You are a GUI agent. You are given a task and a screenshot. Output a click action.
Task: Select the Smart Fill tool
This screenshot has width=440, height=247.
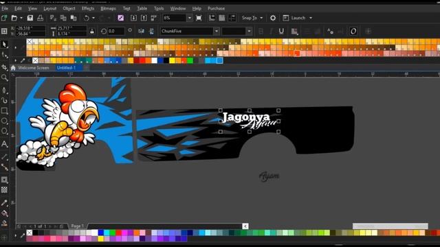click(x=4, y=223)
